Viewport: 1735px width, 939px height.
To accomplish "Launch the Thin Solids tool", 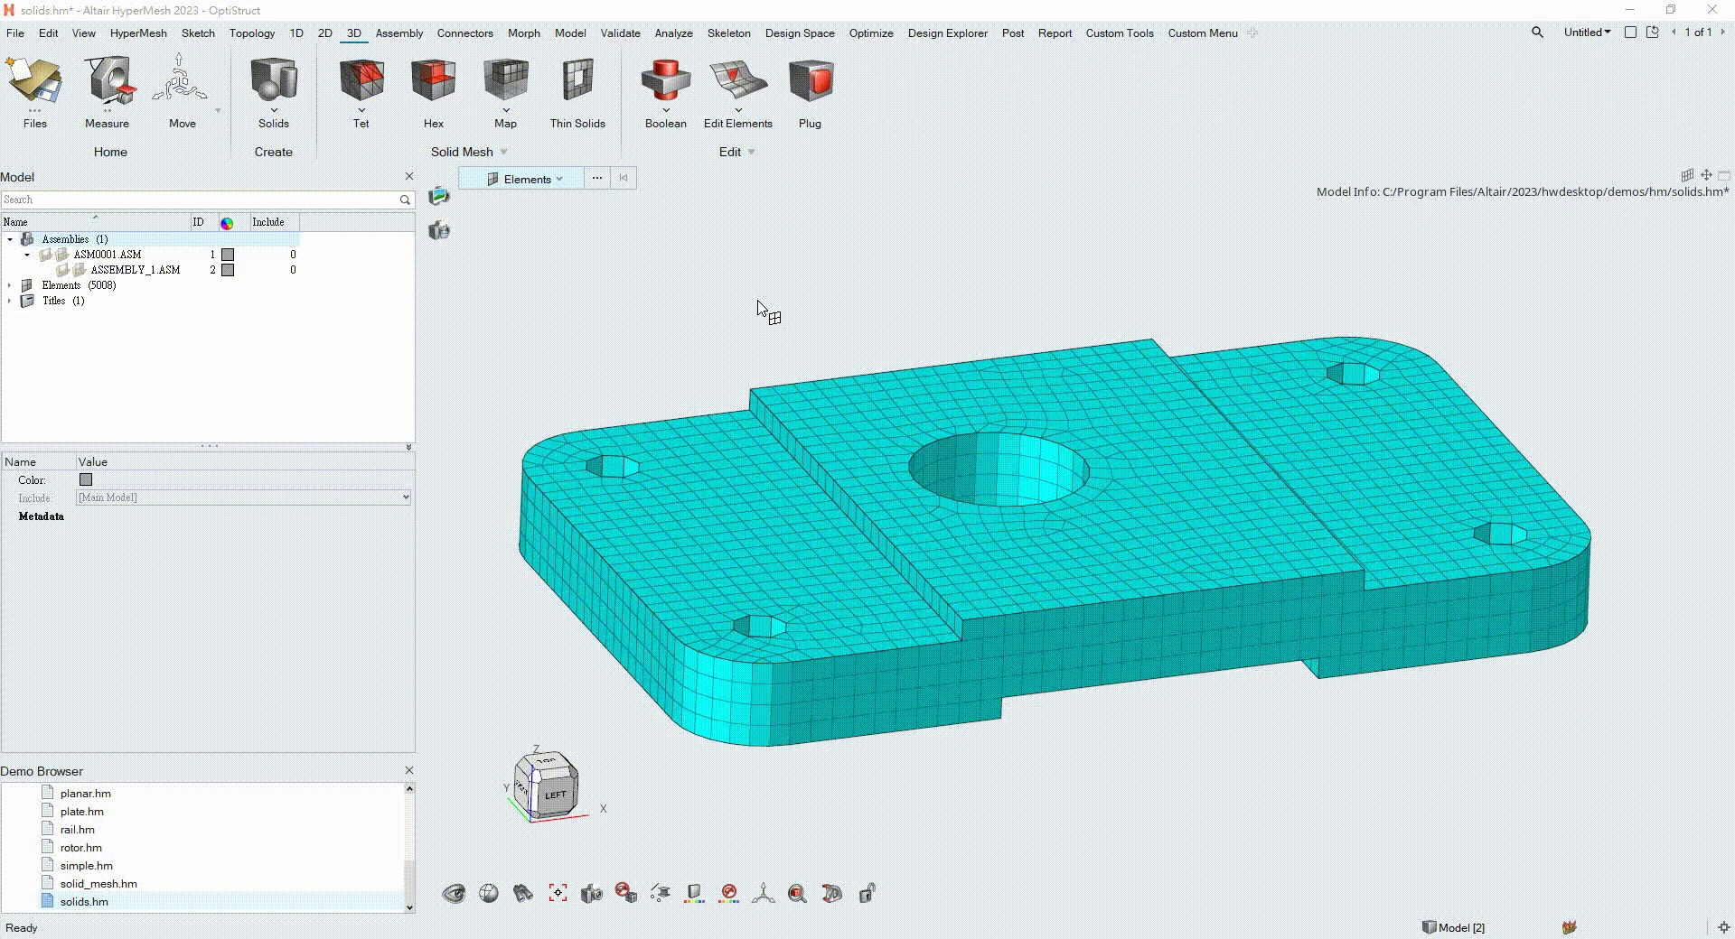I will (577, 81).
